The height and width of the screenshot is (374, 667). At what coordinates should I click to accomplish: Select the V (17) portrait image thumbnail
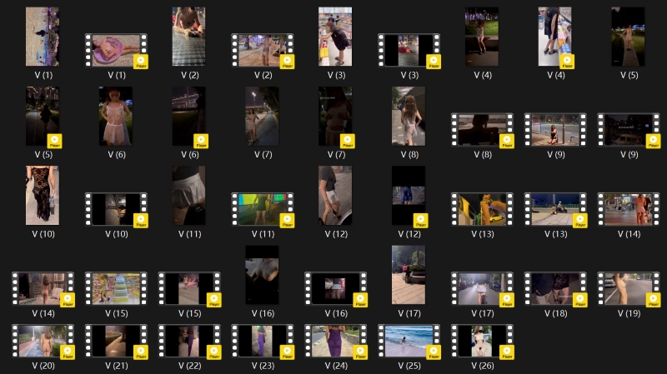coord(409,274)
